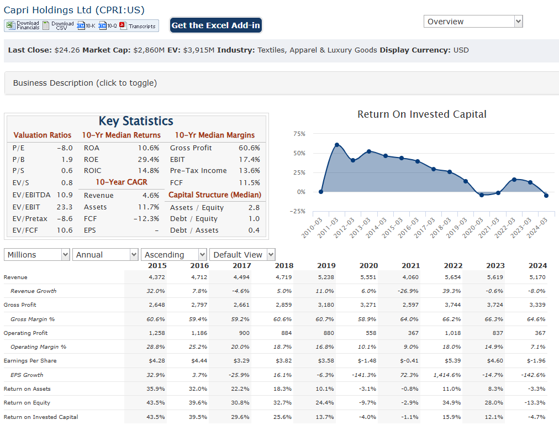The image size is (559, 425).
Task: Click 2022 EPS growth 1,414.6%
Action: [x=447, y=375]
